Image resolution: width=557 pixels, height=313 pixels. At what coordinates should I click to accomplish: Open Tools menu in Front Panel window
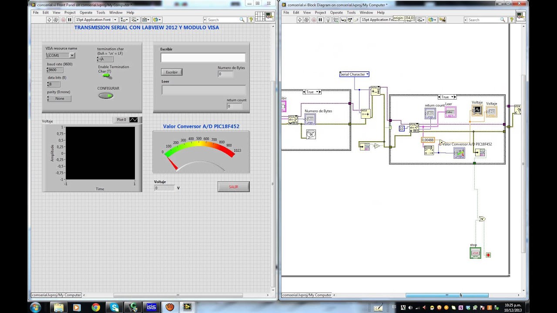tap(101, 13)
